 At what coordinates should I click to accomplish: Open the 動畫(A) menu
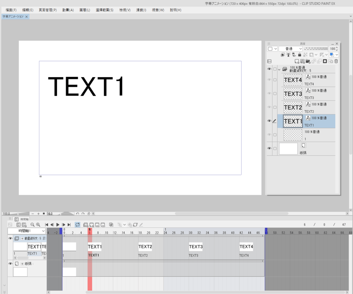(68, 10)
